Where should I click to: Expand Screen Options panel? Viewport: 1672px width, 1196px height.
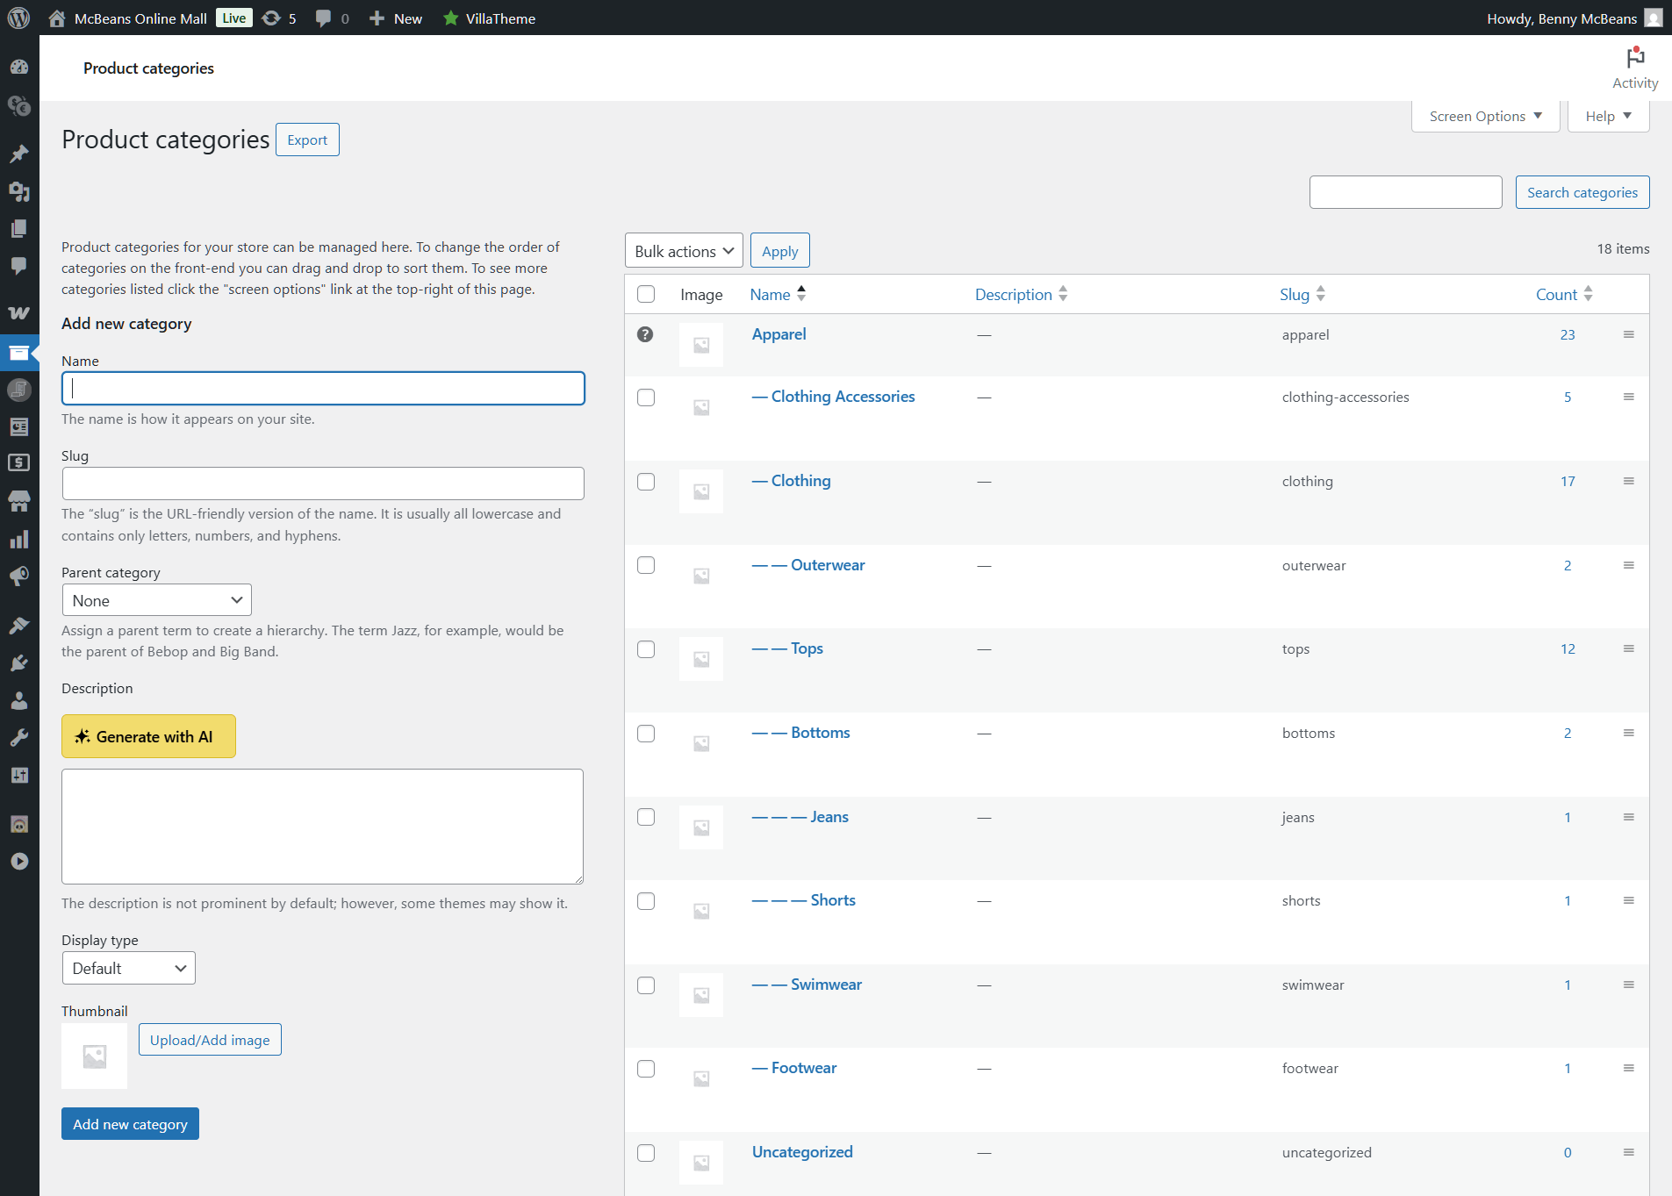coord(1485,116)
